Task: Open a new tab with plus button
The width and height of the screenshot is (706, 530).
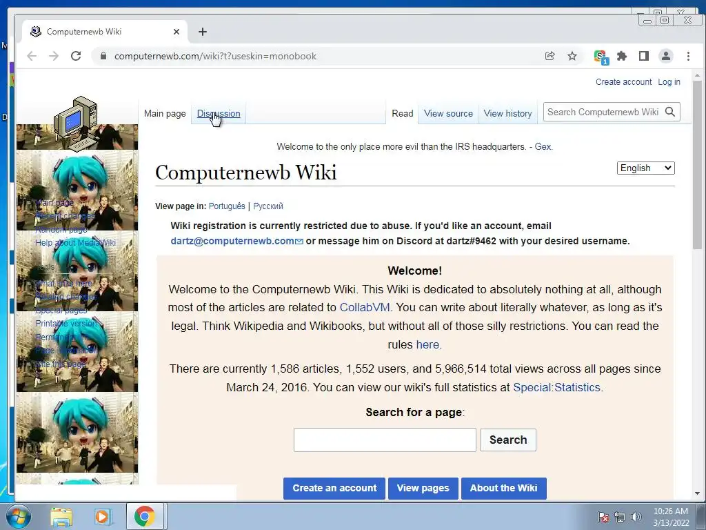Action: [x=203, y=32]
